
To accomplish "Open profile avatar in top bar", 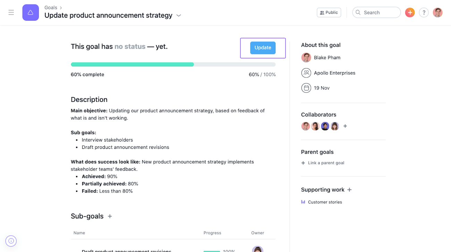I will pyautogui.click(x=437, y=12).
